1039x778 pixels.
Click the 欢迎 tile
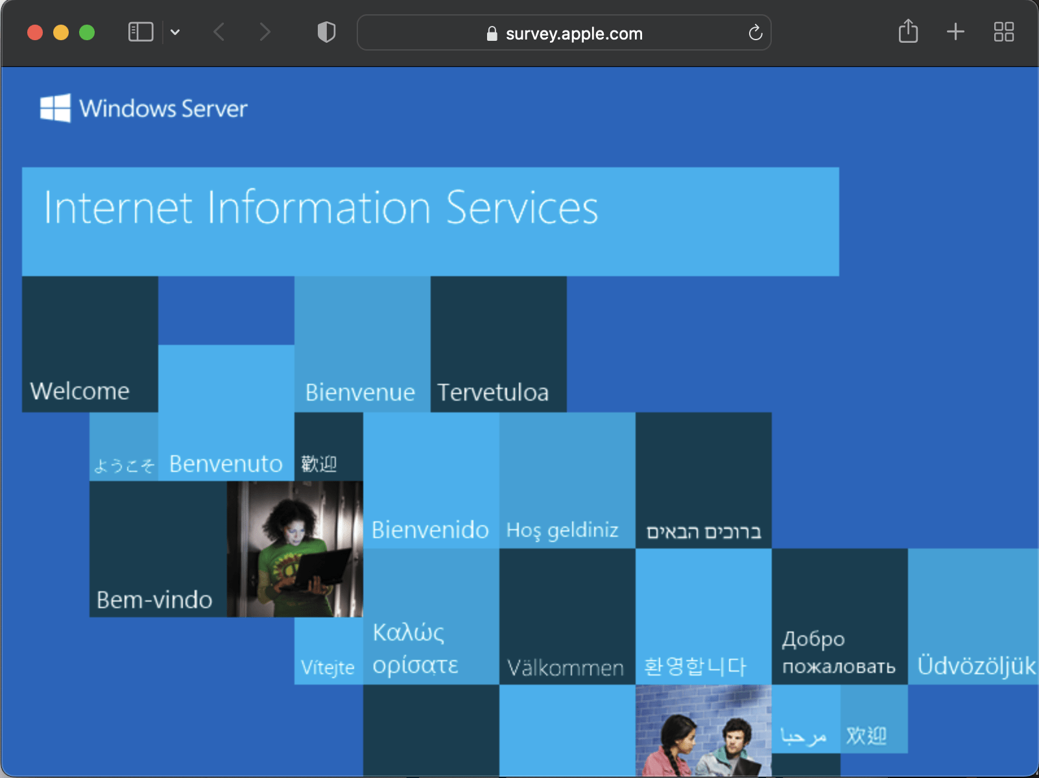(874, 719)
